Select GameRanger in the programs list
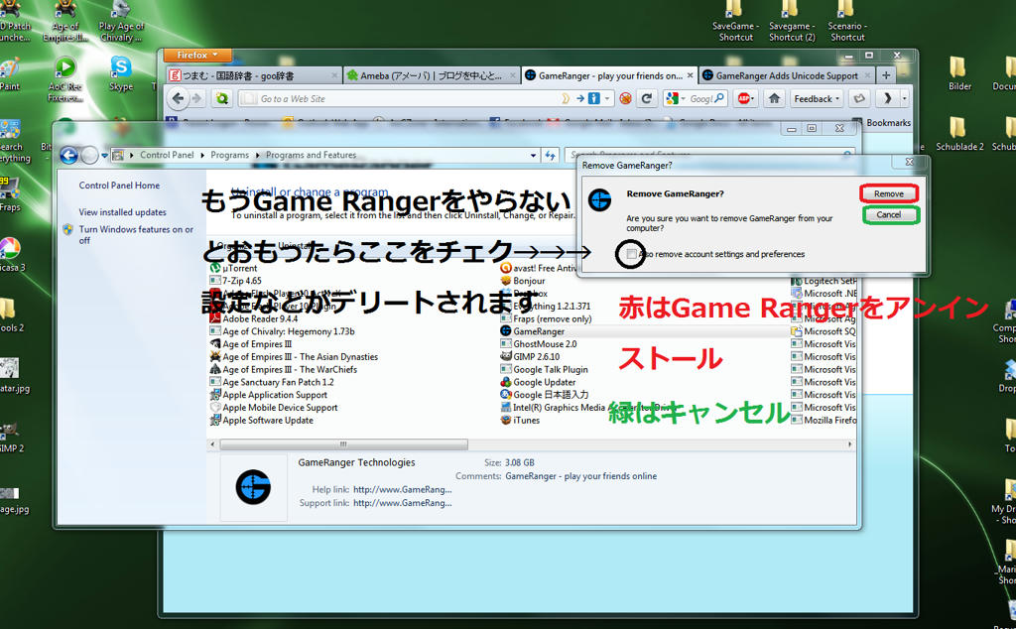Image resolution: width=1016 pixels, height=629 pixels. tap(538, 331)
